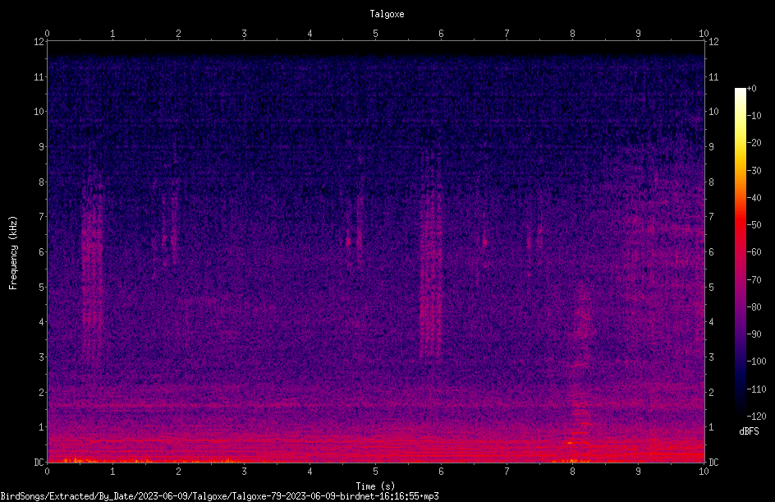Click the "8" tick on the top time axis
Image resolution: width=775 pixels, height=502 pixels.
(572, 34)
